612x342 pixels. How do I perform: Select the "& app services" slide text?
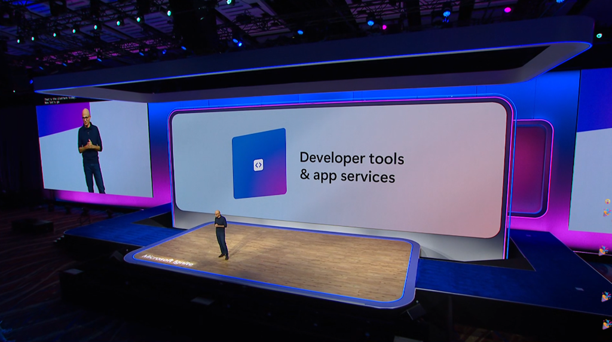click(x=347, y=176)
